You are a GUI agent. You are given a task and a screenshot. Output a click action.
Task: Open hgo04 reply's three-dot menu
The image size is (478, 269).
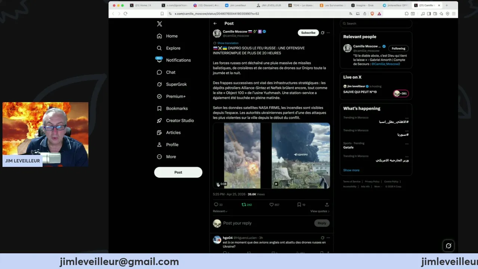pos(328,238)
